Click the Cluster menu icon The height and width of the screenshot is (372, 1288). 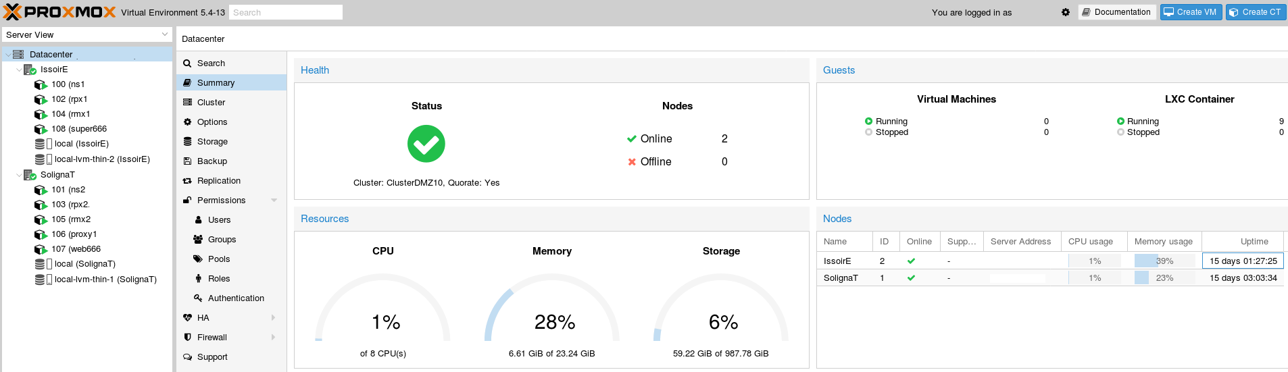pos(187,103)
